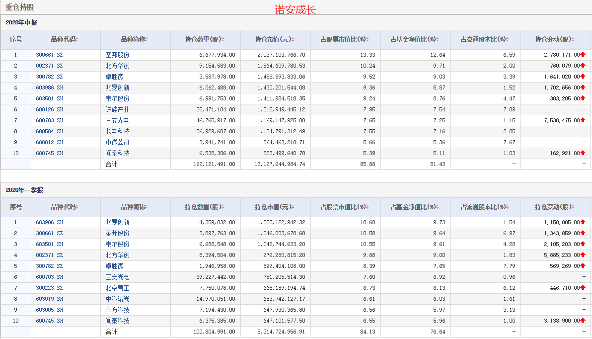Open stock code 688126.SH link
592x339 pixels.
point(50,109)
